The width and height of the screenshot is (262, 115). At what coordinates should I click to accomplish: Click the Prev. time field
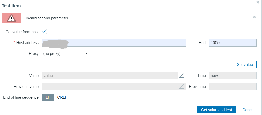click(233, 87)
